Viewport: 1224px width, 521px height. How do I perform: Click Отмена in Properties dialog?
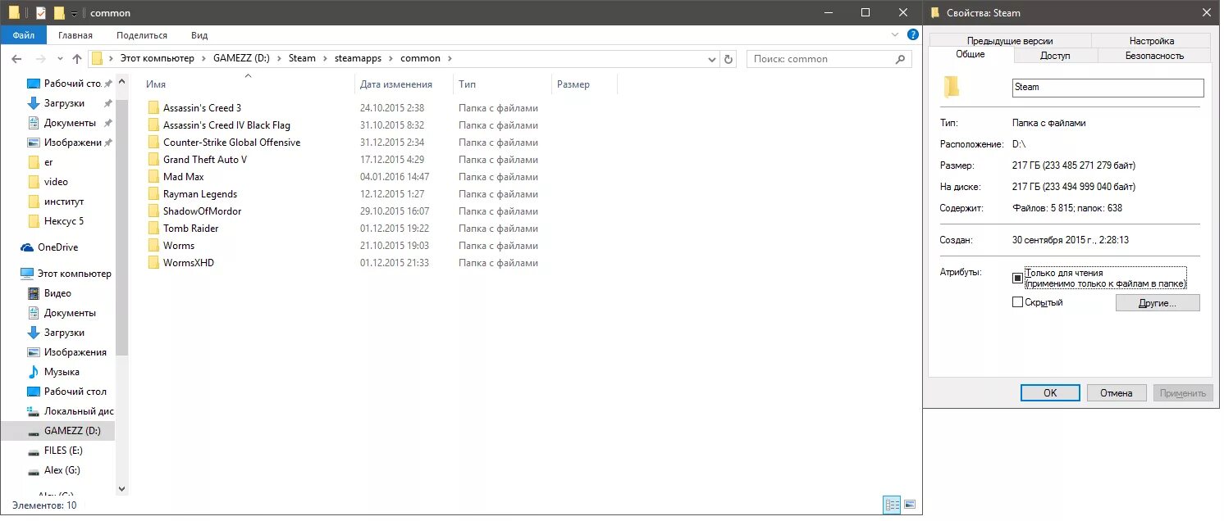coord(1116,393)
